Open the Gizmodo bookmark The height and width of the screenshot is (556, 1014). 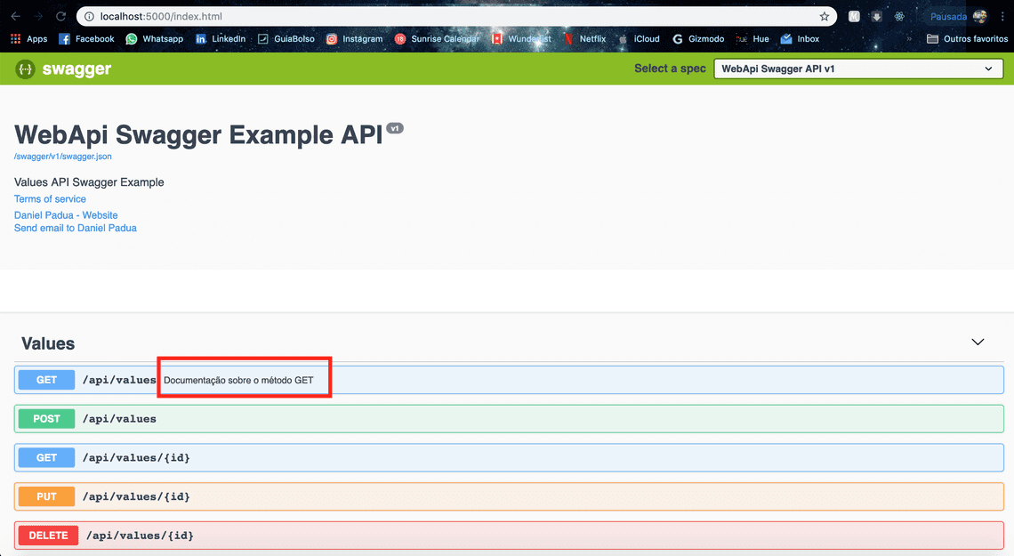(698, 38)
